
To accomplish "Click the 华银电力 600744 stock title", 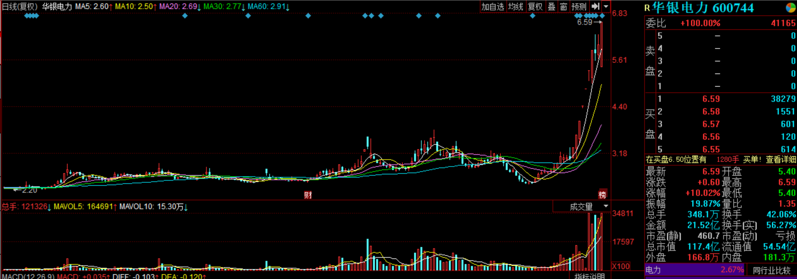I will (703, 8).
